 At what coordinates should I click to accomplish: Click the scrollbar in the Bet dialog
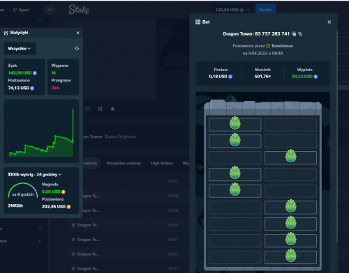pyautogui.click(x=336, y=137)
